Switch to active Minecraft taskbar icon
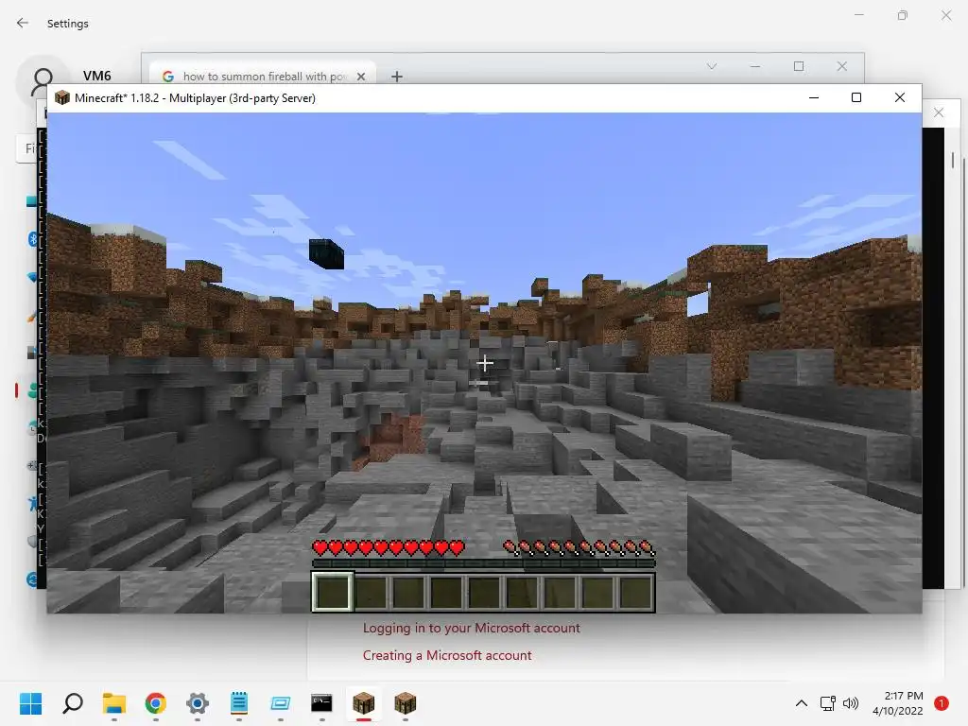968x726 pixels. coord(364,703)
